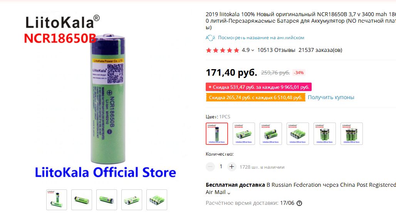
Task: Open the first gallery thumbnail below the main image
Action: 57,200
